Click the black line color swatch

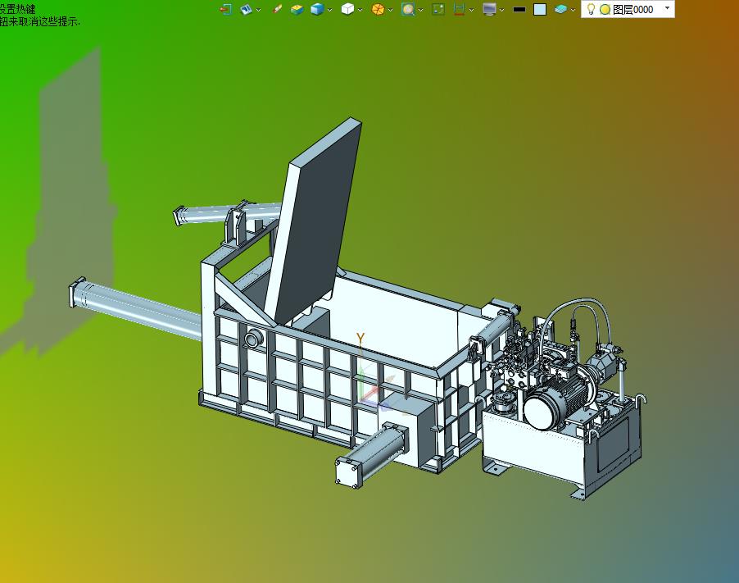(x=519, y=10)
